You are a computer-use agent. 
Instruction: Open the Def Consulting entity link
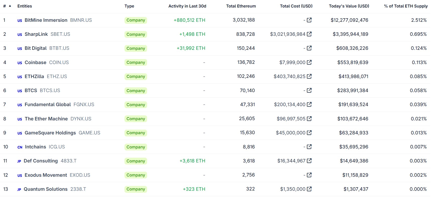(41, 161)
